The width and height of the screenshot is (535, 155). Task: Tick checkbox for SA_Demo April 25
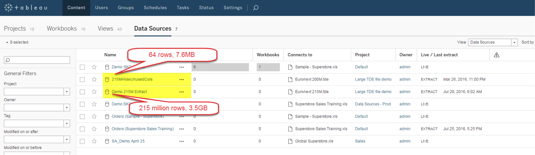[x=82, y=141]
